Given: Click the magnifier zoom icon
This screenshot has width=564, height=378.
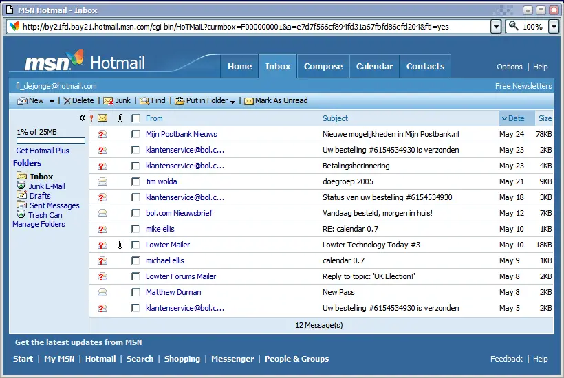Looking at the screenshot, I should (514, 26).
